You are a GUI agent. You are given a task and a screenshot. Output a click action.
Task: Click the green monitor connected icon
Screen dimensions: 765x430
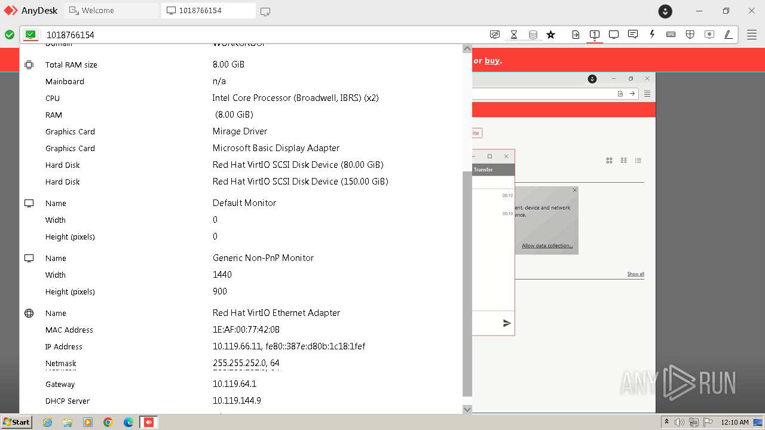pos(31,35)
